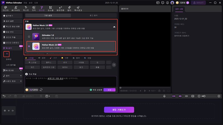Add credits with the purple plus button
This screenshot has height=125, width=223.
pyautogui.click(x=188, y=3)
